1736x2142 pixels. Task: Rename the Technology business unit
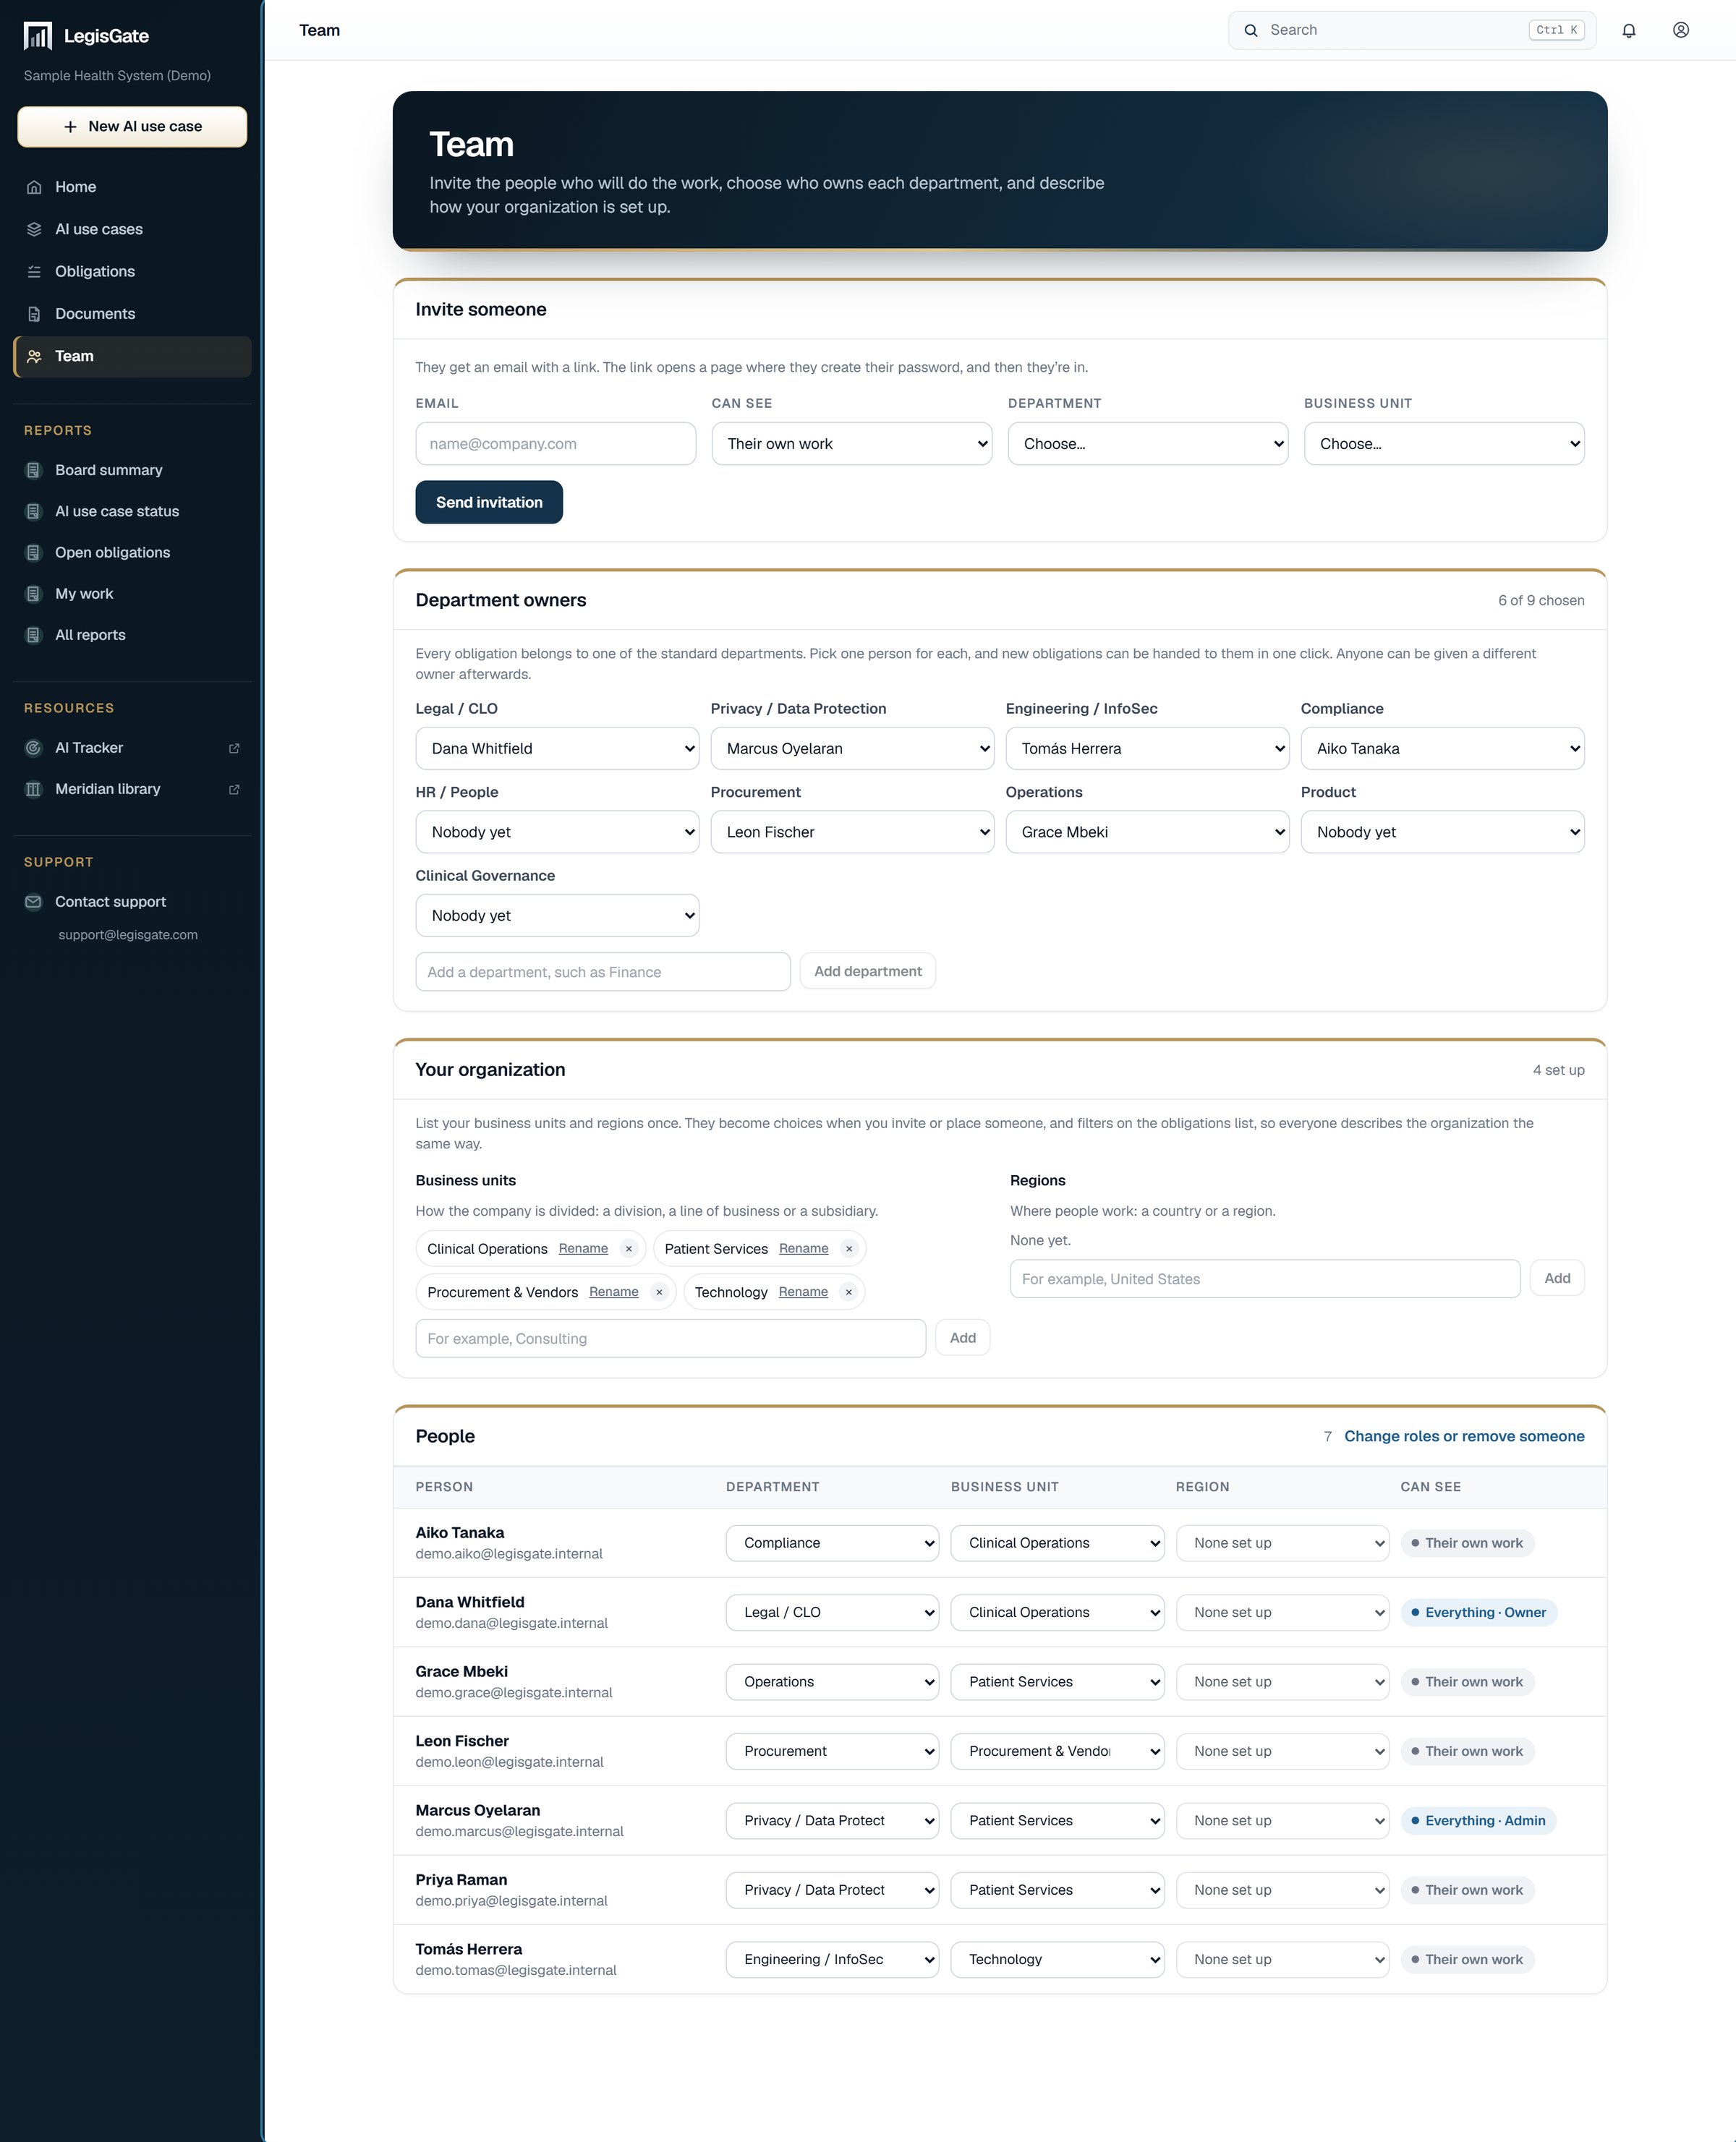(803, 1292)
